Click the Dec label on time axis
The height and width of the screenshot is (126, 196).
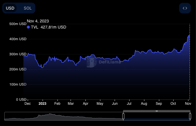pyautogui.click(x=27, y=103)
